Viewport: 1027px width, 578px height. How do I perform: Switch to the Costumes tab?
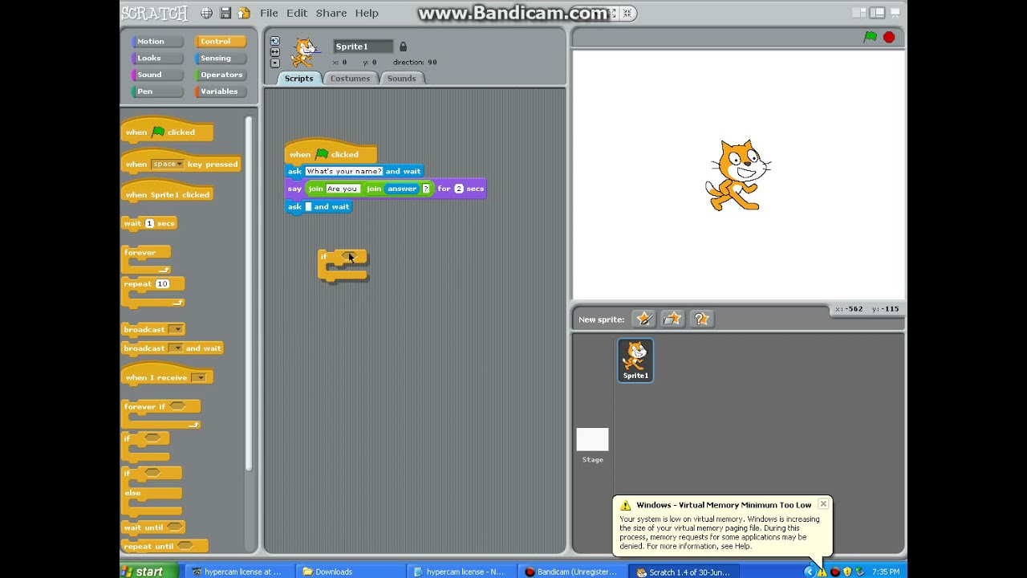tap(351, 78)
